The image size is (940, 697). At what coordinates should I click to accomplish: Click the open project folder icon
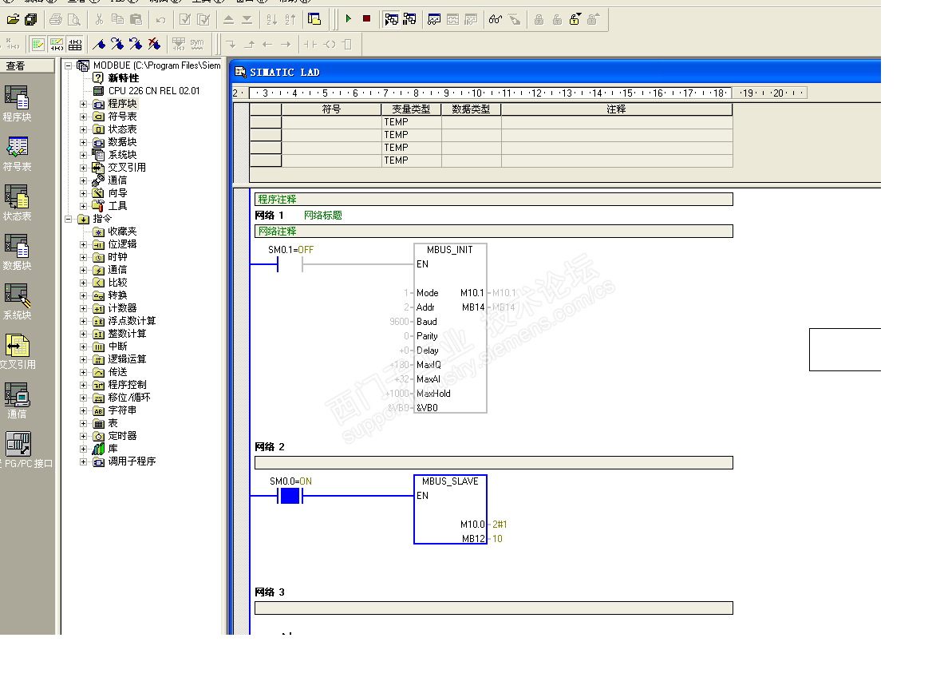(13, 19)
